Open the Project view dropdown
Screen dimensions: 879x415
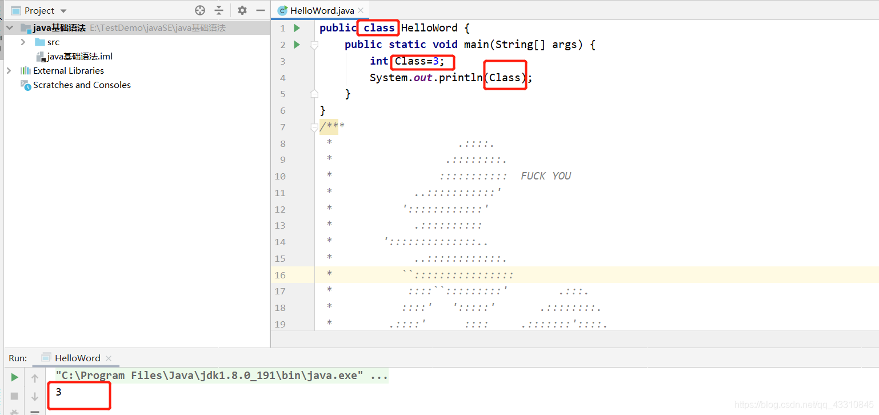(x=63, y=11)
